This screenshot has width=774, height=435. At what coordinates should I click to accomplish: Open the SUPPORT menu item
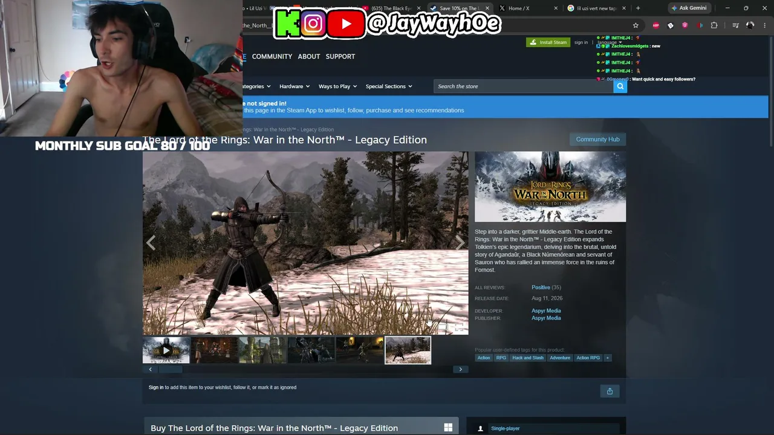coord(340,56)
